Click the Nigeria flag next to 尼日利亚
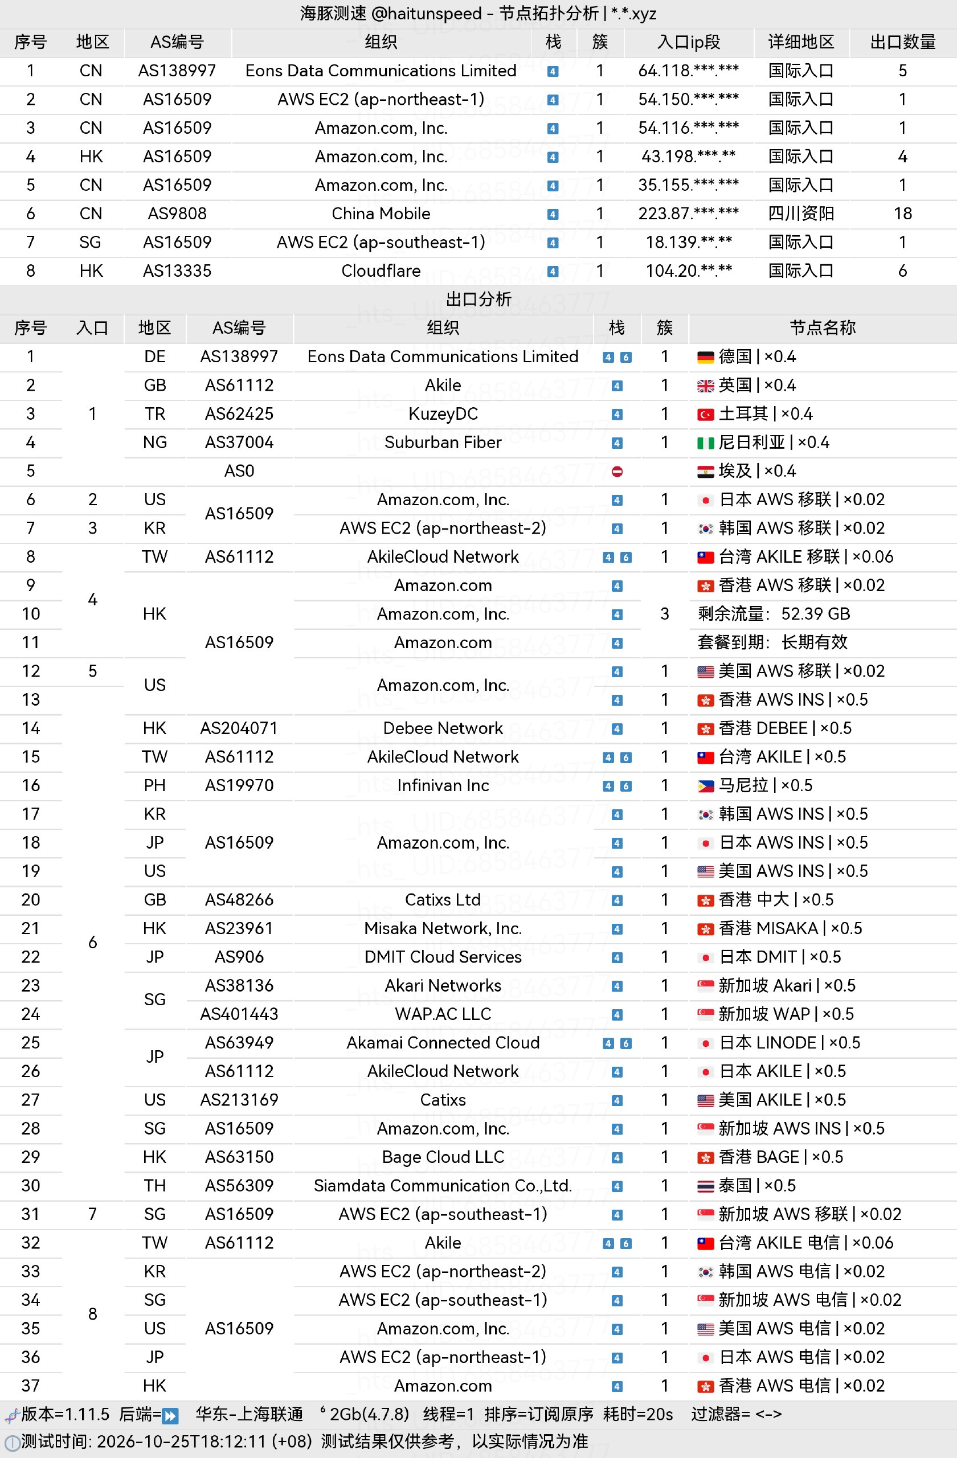 705,443
